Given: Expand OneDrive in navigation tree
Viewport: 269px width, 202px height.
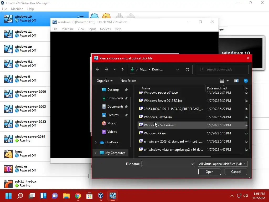Looking at the screenshot, I should click(x=96, y=142).
